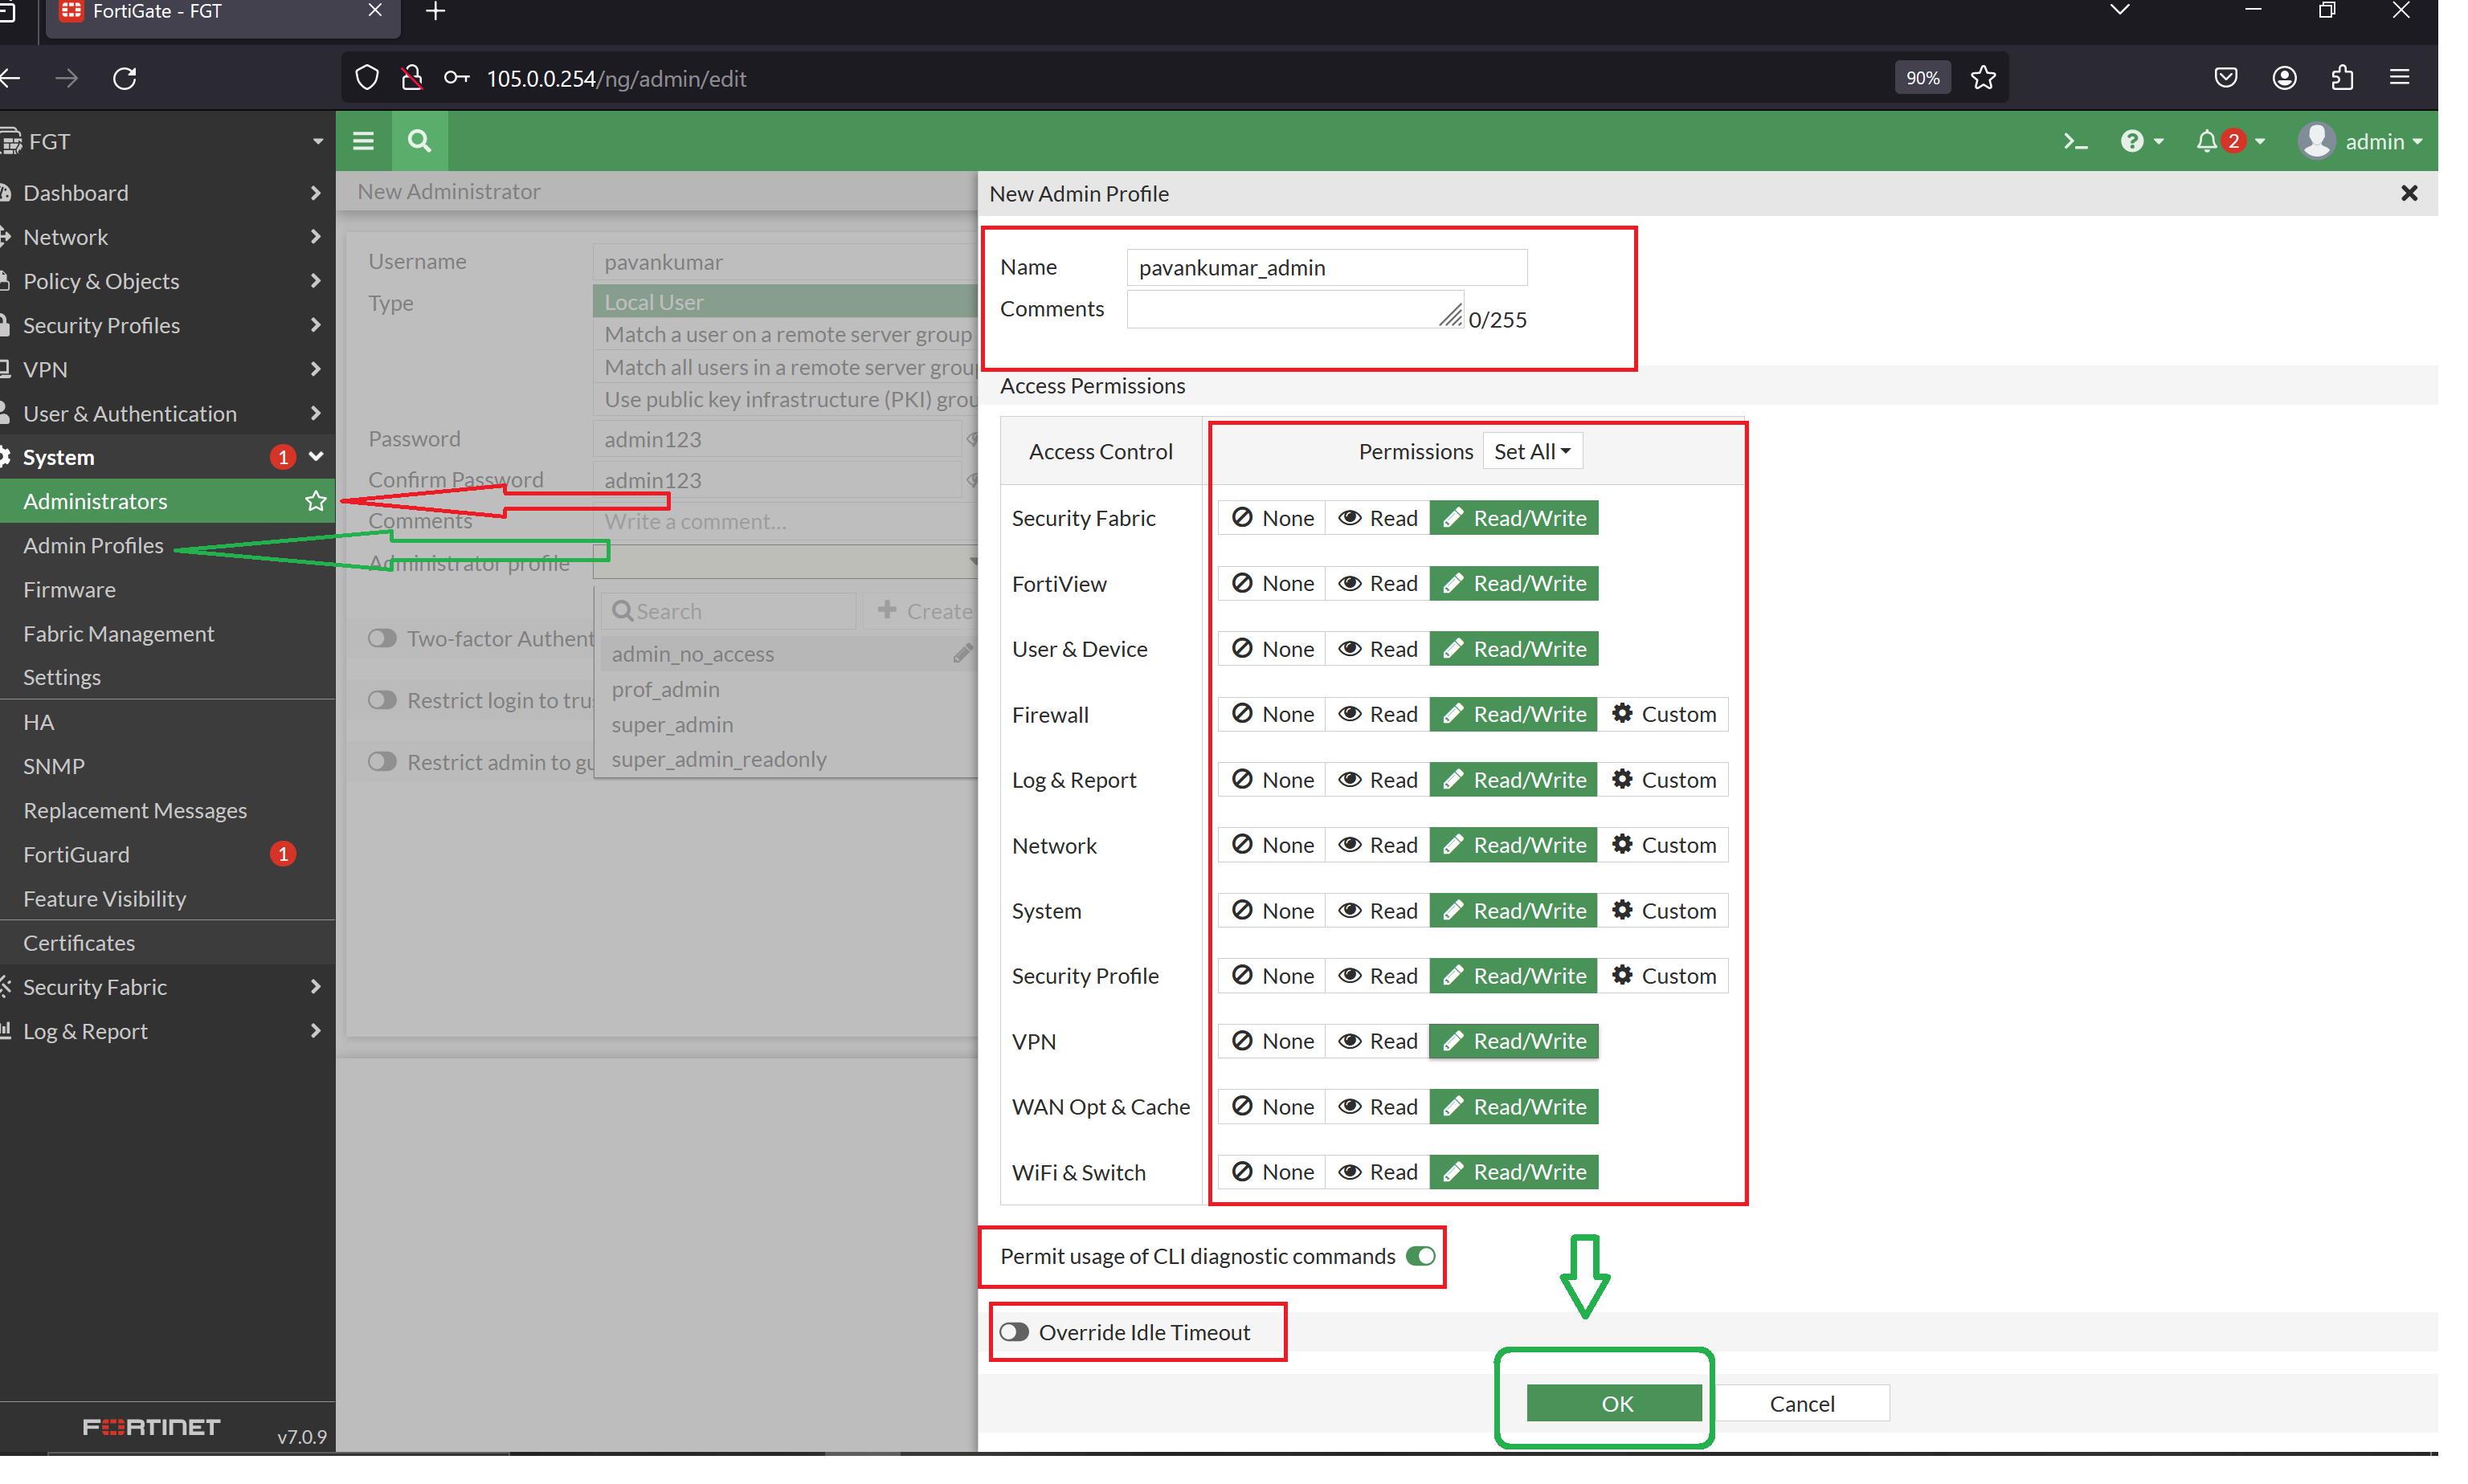Open the admin user dropdown

pos(2361,142)
